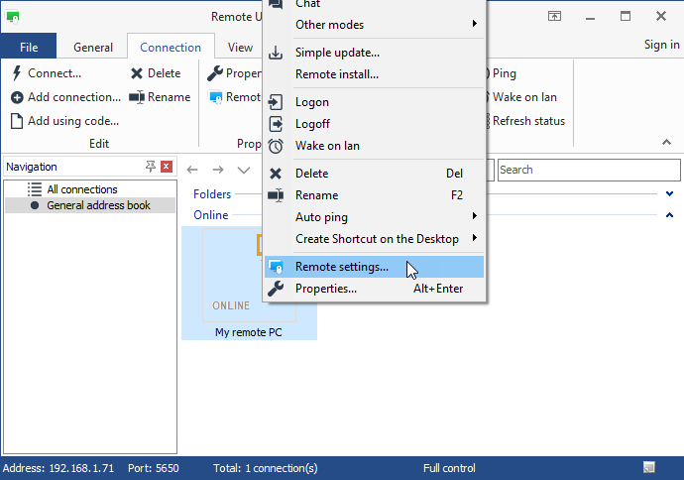Click the Delete X icon in ribbon
This screenshot has width=684, height=480.
tap(137, 73)
